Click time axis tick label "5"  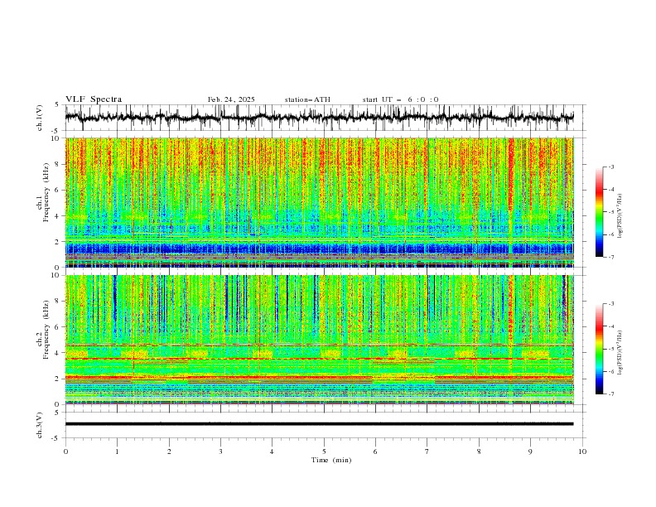tap(324, 451)
